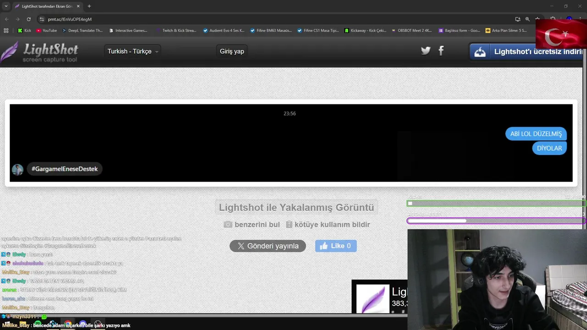Click the Giriş yap login button
Screen dimensions: 587x330
pos(232,51)
